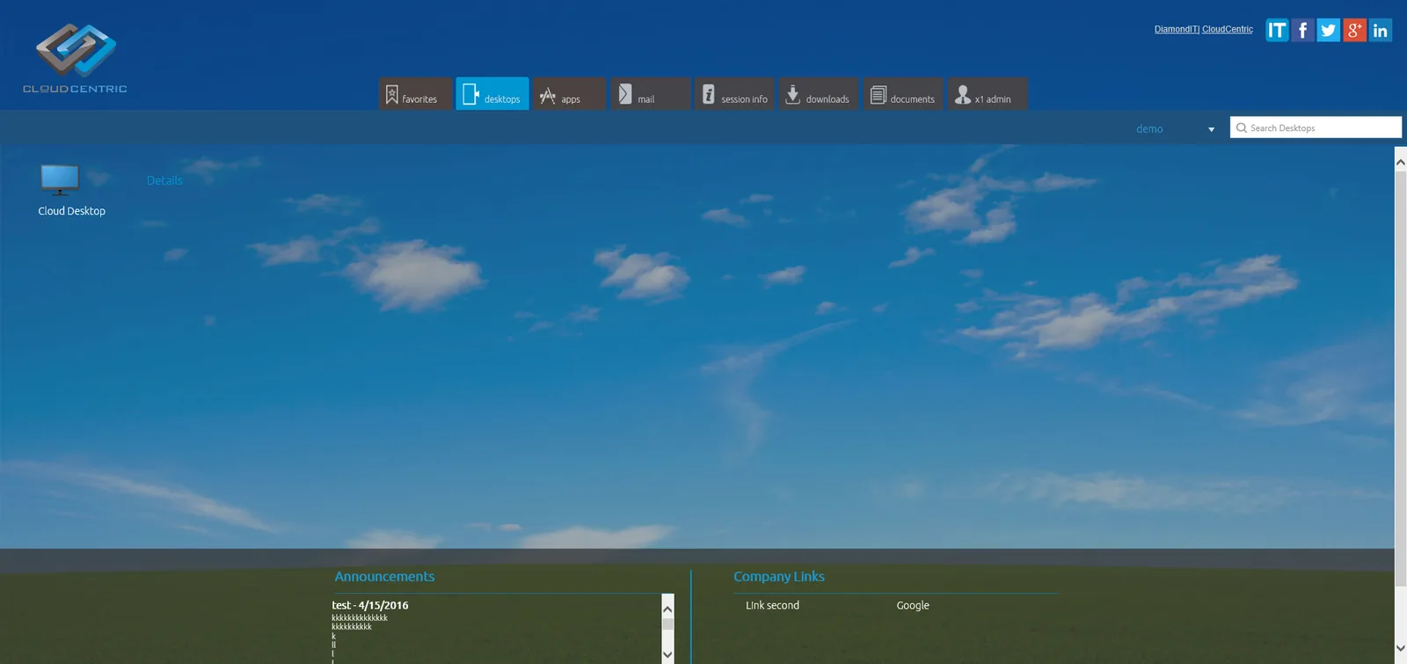Follow the DiamondIT header link
The width and height of the screenshot is (1407, 664).
(1176, 29)
